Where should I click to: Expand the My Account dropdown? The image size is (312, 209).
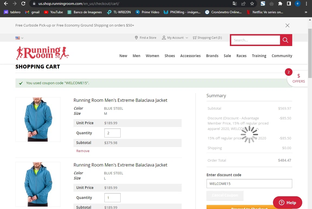tap(175, 38)
